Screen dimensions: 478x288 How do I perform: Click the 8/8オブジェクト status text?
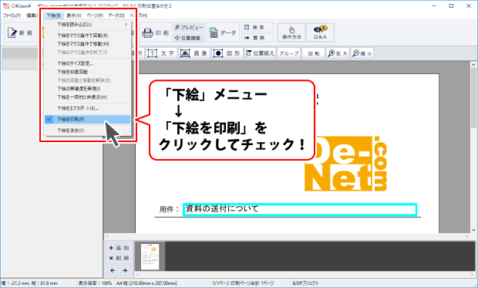tap(305, 283)
